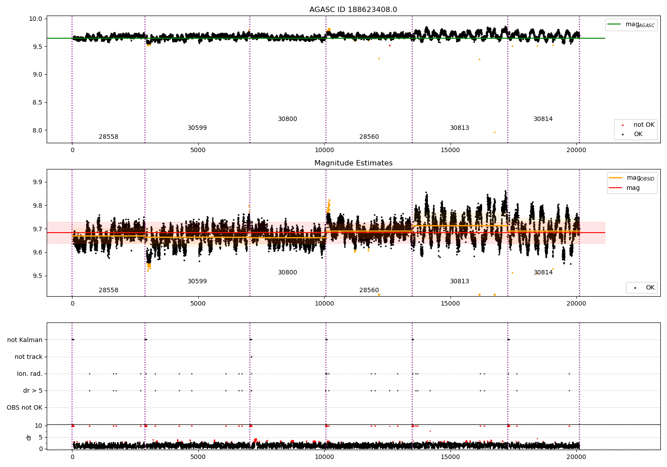Click the orange mag OBSID line in 30813

coord(460,225)
